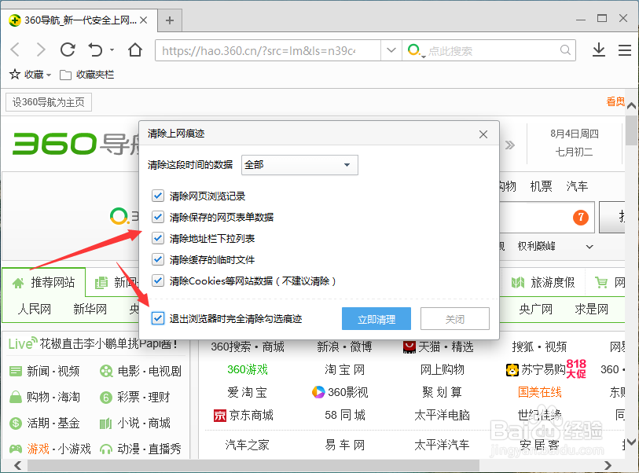Screen dimensions: 639x473
Task: Click the 京东商城 red logo icon
Action: [219, 416]
